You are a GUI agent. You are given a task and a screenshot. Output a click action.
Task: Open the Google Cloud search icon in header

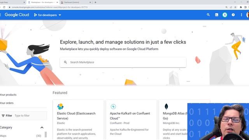(208, 15)
